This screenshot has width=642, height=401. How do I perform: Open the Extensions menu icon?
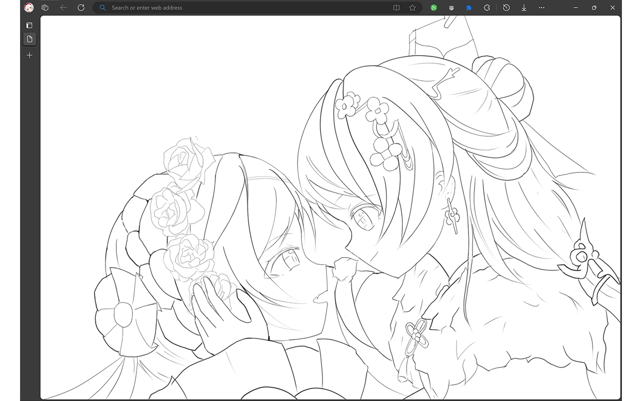487,8
